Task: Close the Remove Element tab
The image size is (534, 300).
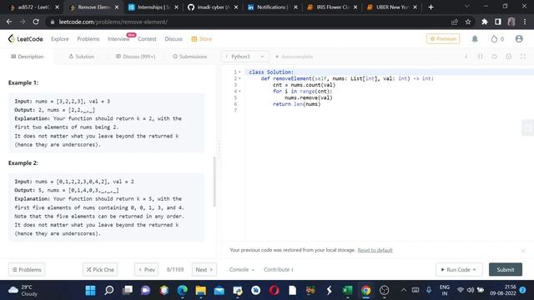Action: click(x=117, y=7)
